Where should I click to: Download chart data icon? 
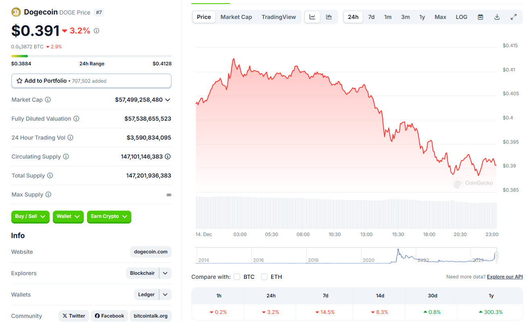click(497, 17)
